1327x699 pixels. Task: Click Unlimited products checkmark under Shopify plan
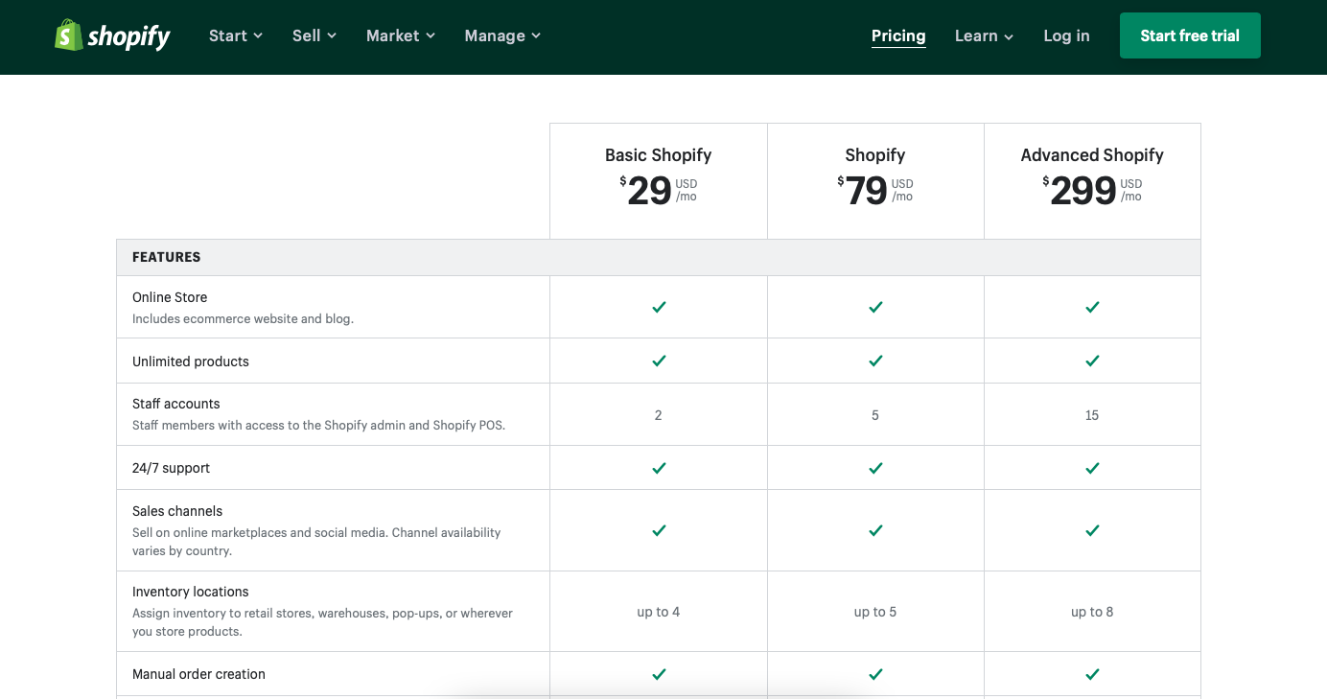(x=875, y=361)
